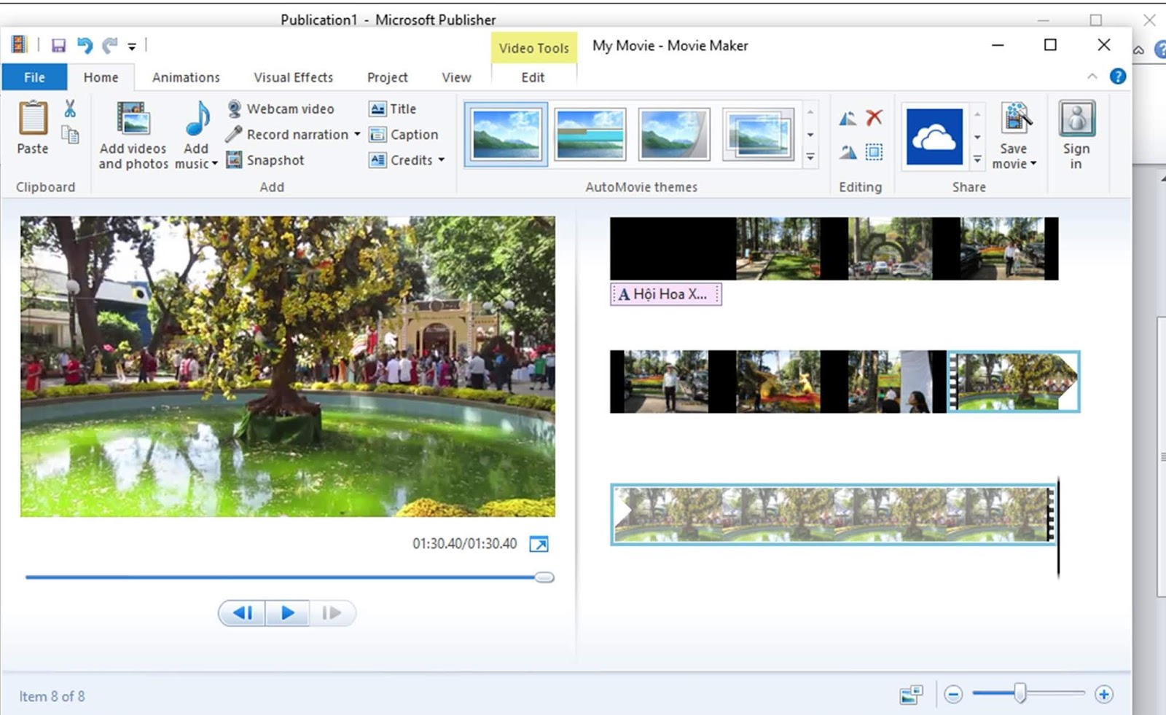Viewport: 1166px width, 715px height.
Task: Remove the selected item with red X
Action: click(874, 117)
